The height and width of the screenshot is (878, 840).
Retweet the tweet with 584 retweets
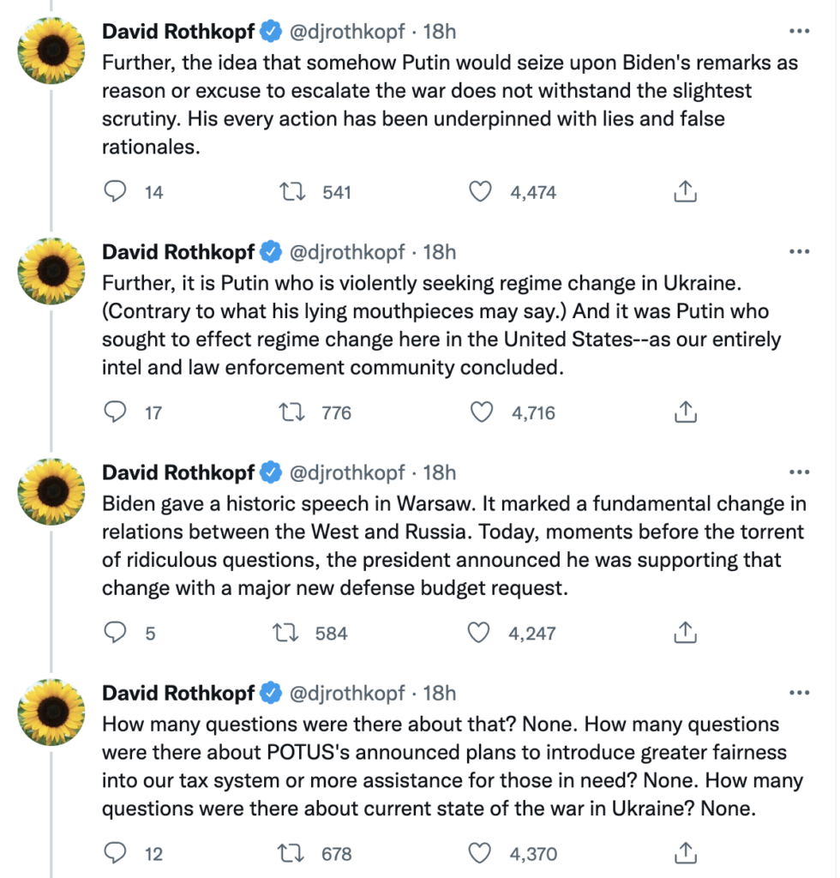click(x=286, y=634)
